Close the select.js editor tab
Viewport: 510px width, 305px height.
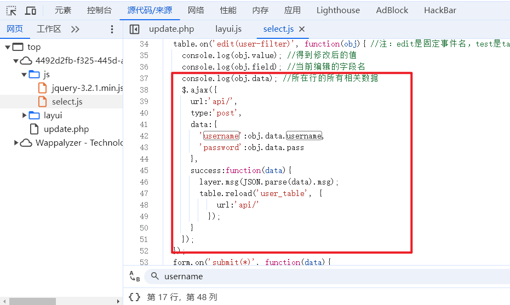point(302,29)
